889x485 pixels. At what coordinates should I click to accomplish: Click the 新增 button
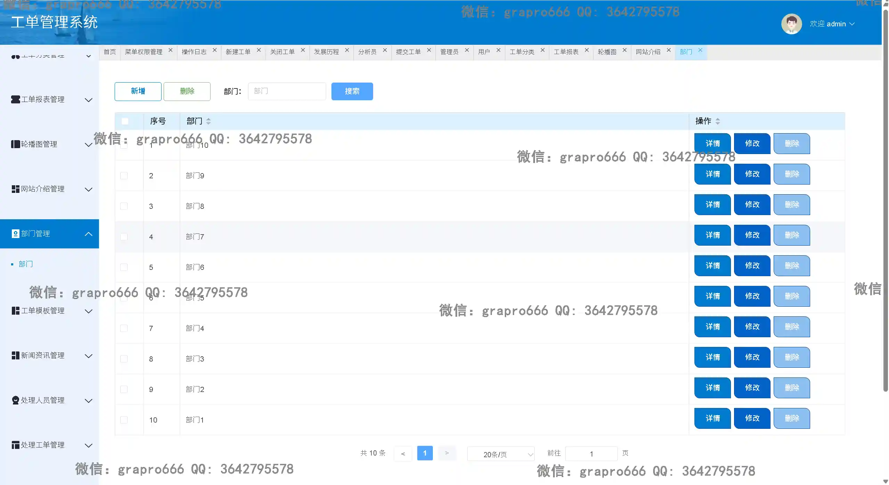(138, 91)
